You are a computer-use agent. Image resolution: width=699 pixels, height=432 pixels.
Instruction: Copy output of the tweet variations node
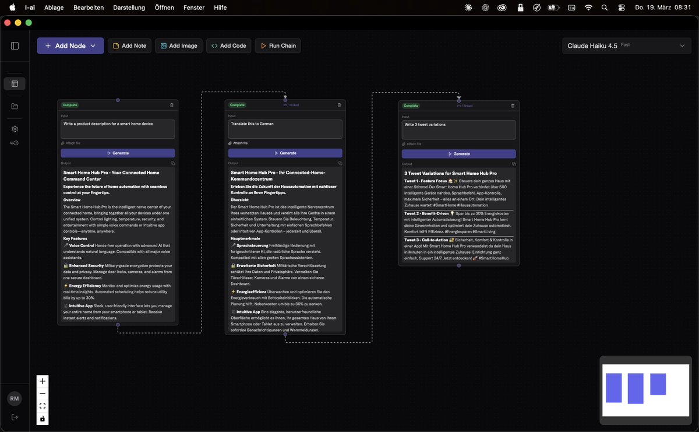pyautogui.click(x=514, y=164)
